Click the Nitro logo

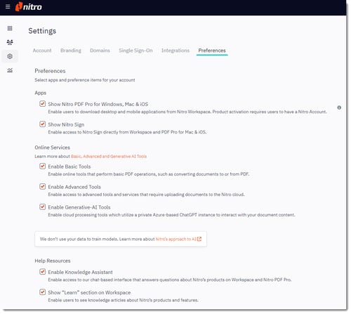(29, 6)
